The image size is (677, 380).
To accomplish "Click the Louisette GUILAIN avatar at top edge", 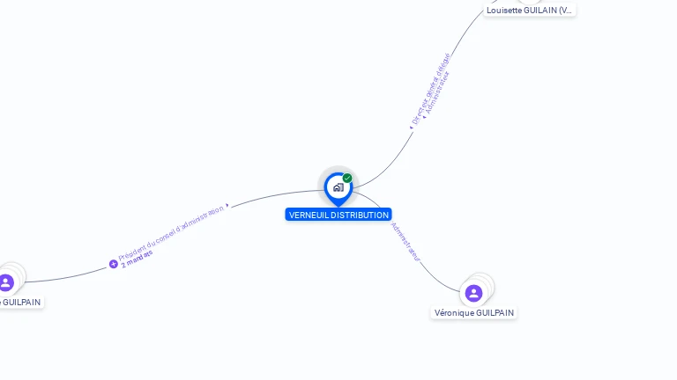I will coord(529,2).
